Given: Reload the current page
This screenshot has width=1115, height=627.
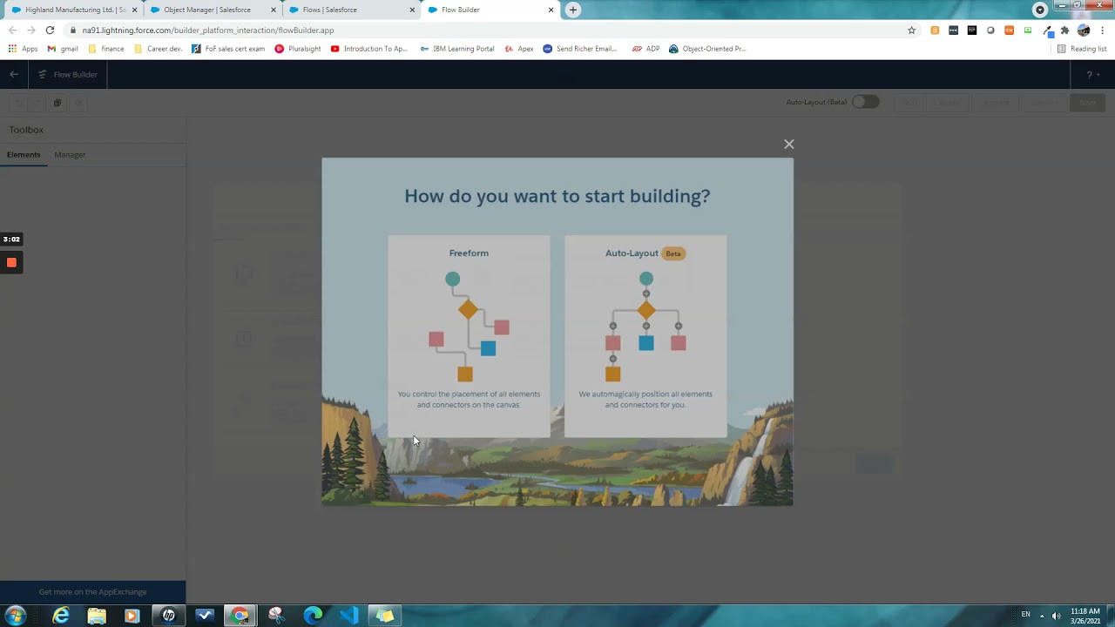Looking at the screenshot, I should point(50,30).
